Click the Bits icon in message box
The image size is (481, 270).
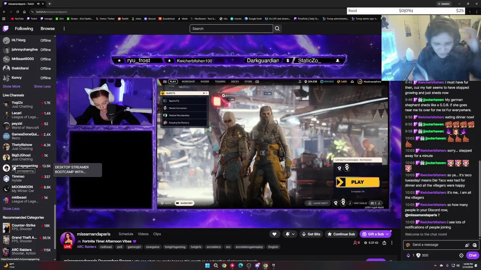(x=467, y=245)
